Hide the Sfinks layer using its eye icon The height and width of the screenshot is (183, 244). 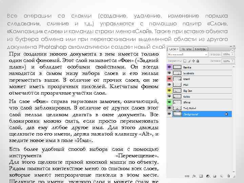[169, 102]
